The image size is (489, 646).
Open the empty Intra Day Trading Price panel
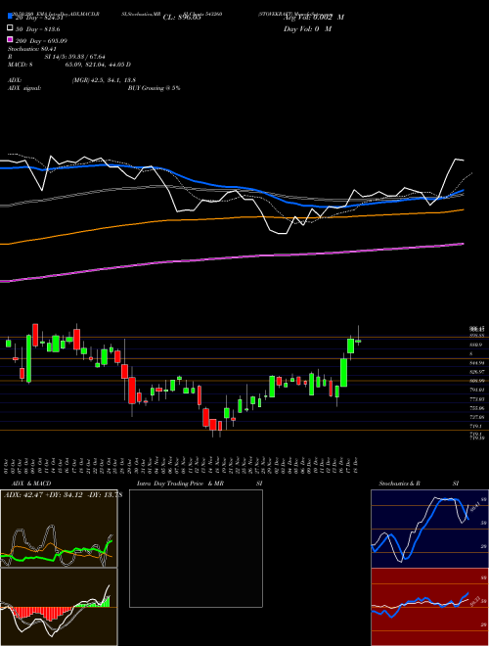coord(196,548)
